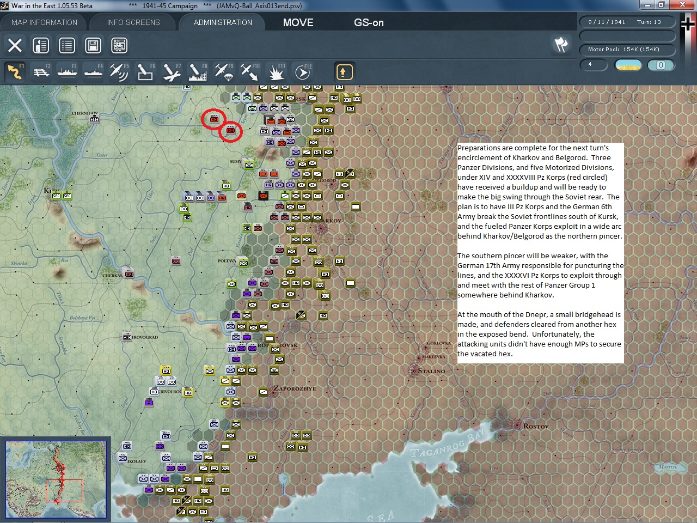Select the F7 bomb airfield mode icon
This screenshot has width=697, height=523.
pos(172,72)
